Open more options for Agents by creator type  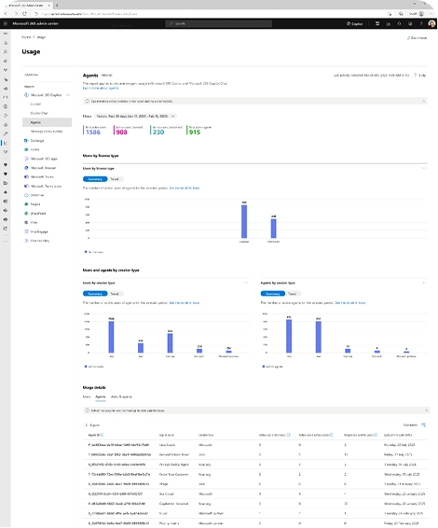pos(424,283)
